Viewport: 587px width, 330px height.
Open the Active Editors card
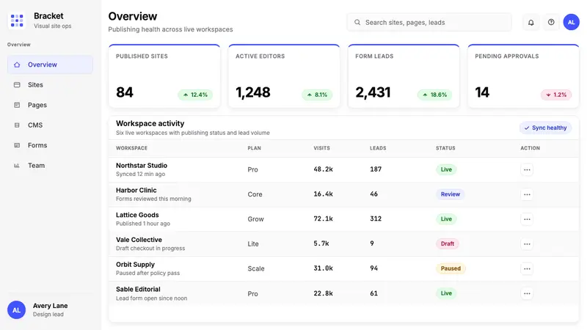[x=284, y=76]
